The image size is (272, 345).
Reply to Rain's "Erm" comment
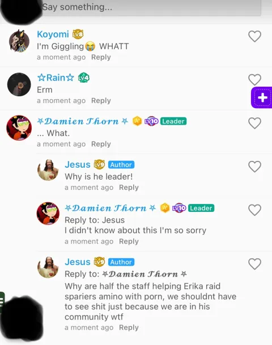coord(101,100)
